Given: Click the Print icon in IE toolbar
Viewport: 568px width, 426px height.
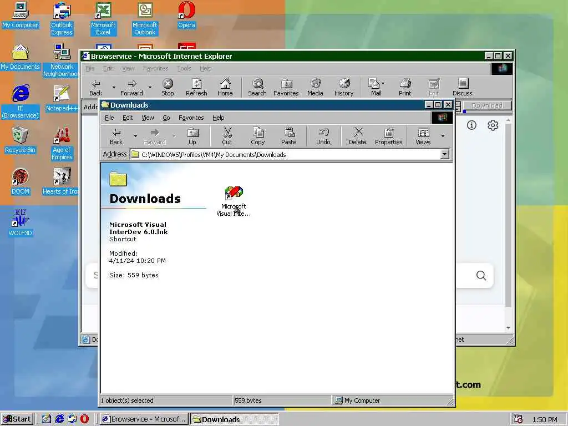Looking at the screenshot, I should click(405, 87).
